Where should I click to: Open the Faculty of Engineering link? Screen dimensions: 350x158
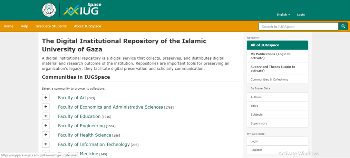pos(81,126)
